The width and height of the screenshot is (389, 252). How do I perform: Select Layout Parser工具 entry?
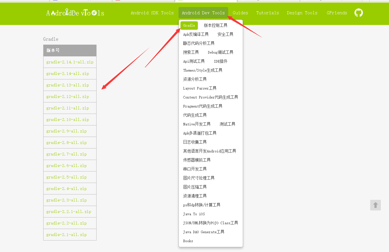[200, 88]
